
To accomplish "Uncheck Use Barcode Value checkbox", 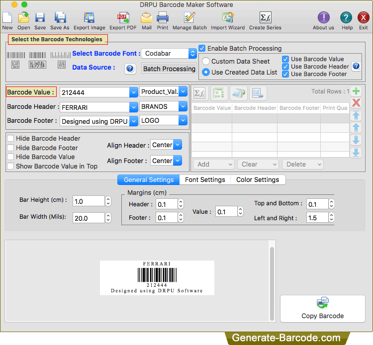I will [x=285, y=59].
